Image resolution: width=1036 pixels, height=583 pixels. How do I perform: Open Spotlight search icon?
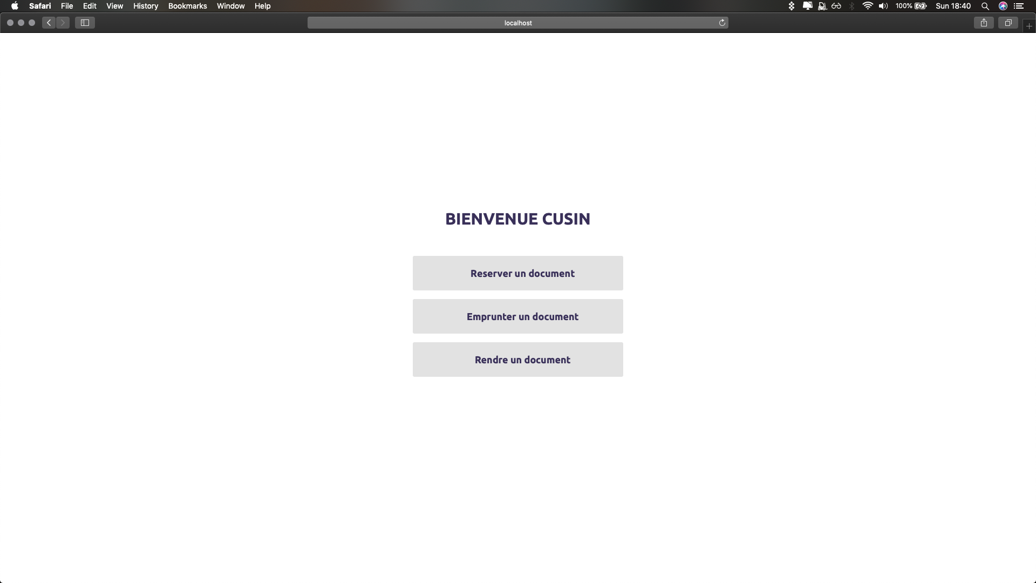point(985,6)
